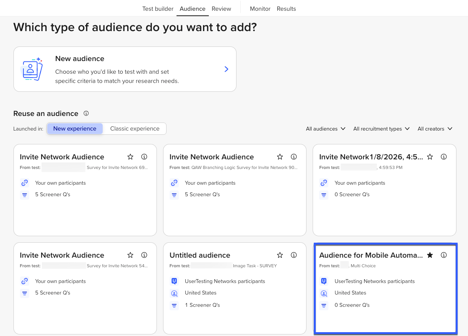This screenshot has height=336, width=468.
Task: Select the New experience option
Action: click(x=75, y=129)
